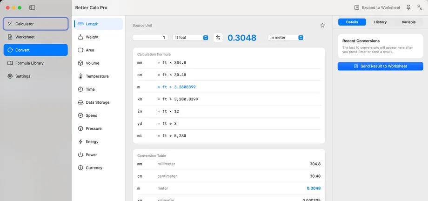Click the 0.3048 result value
428x201 pixels.
242,38
